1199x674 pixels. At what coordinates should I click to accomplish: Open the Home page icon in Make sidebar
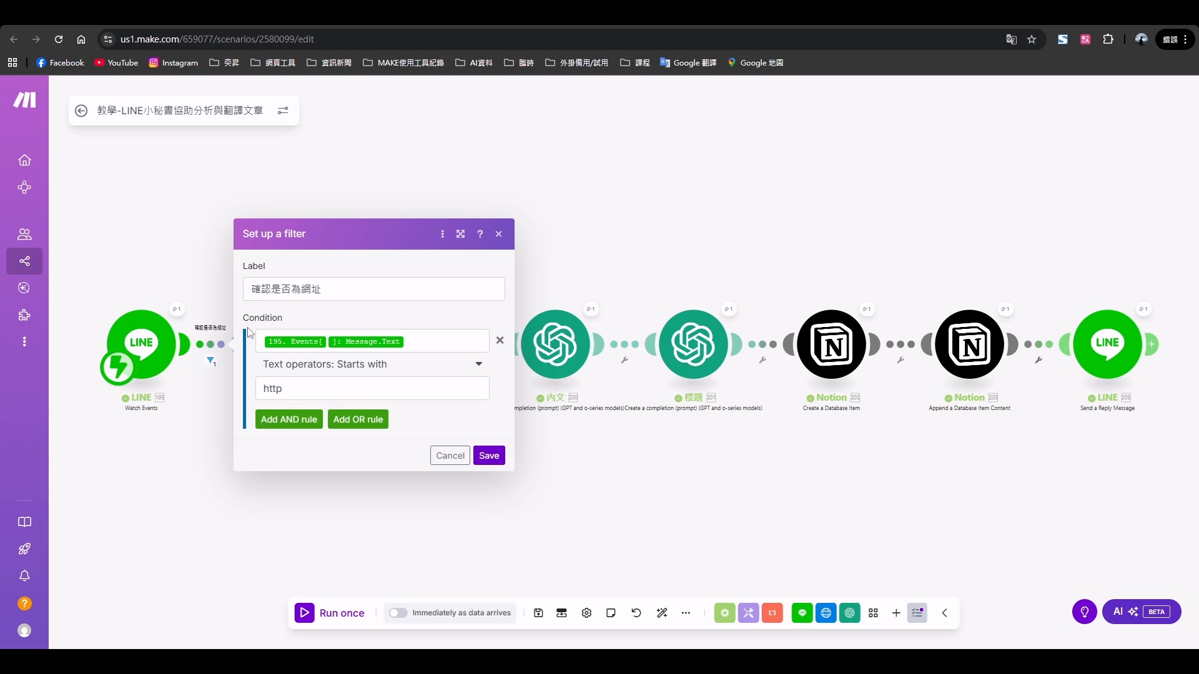[x=24, y=160]
